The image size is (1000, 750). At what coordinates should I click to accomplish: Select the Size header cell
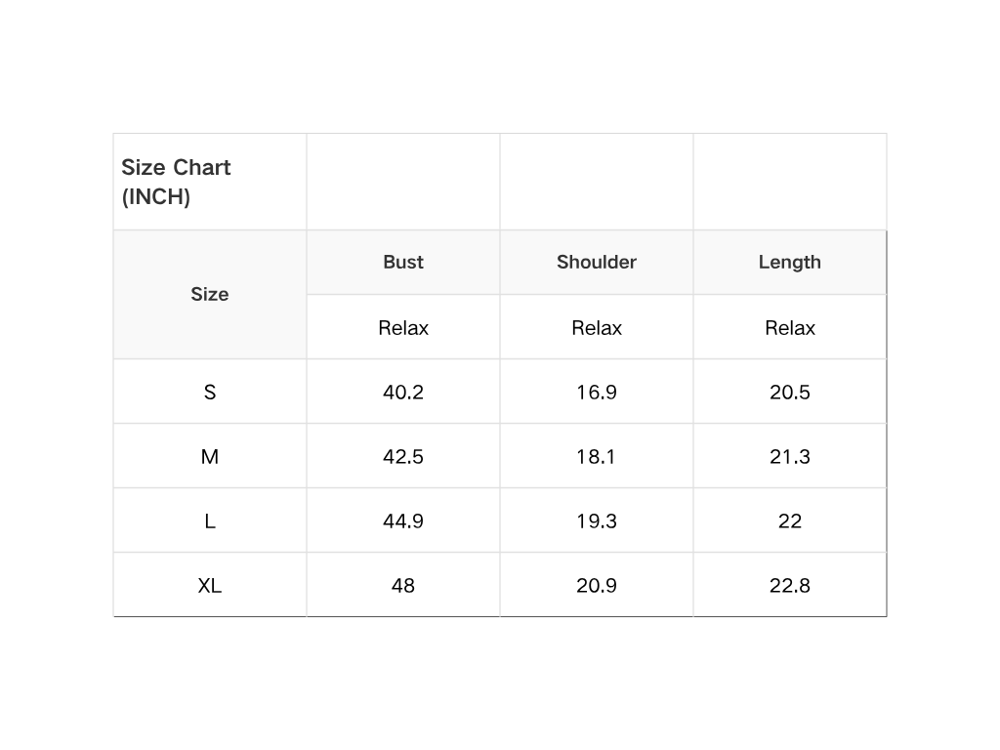click(x=210, y=294)
